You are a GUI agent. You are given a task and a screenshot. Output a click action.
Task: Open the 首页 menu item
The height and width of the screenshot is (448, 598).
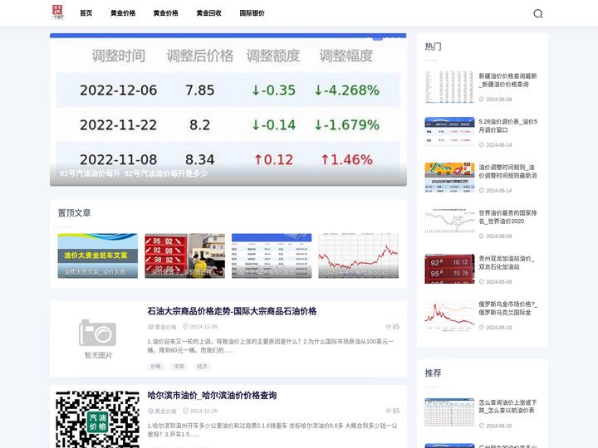[x=86, y=13]
